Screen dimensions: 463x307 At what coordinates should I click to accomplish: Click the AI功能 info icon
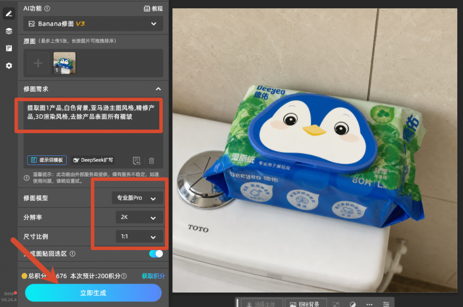(47, 9)
